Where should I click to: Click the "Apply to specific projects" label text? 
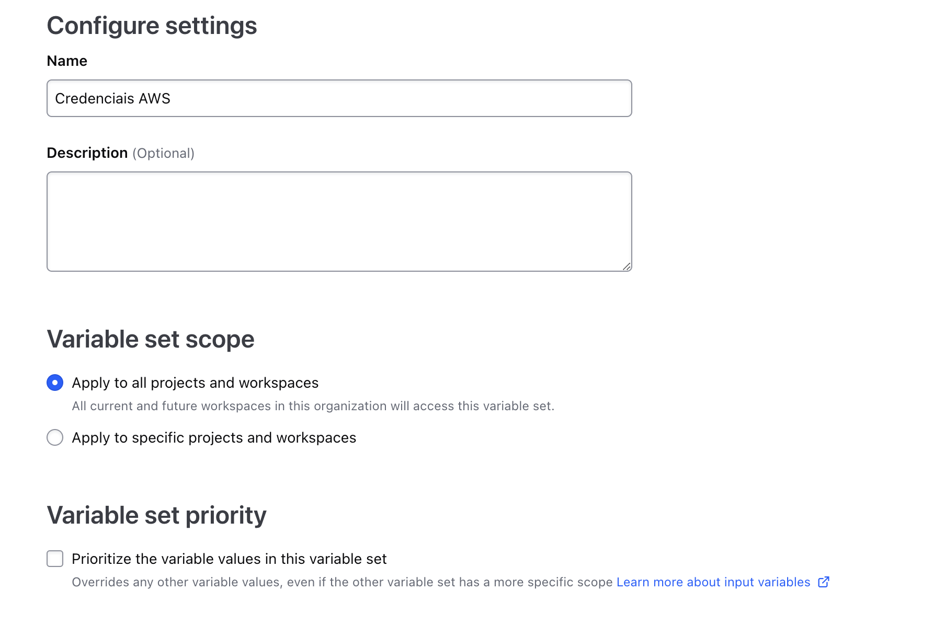click(214, 438)
